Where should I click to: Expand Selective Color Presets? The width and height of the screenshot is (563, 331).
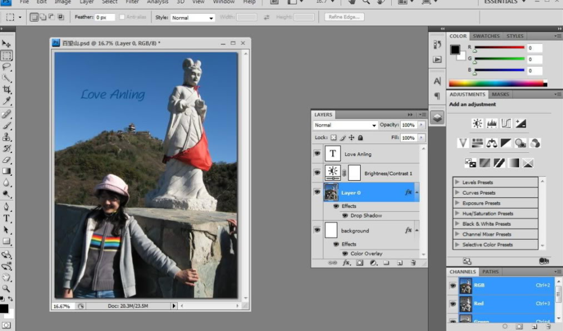click(x=457, y=244)
